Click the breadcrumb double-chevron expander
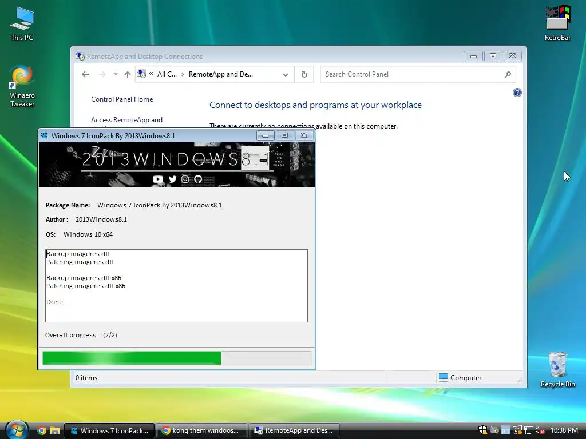This screenshot has width=586, height=439. [151, 74]
